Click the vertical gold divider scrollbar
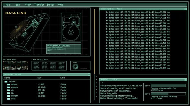The height and width of the screenshot is (106, 190). (94, 42)
